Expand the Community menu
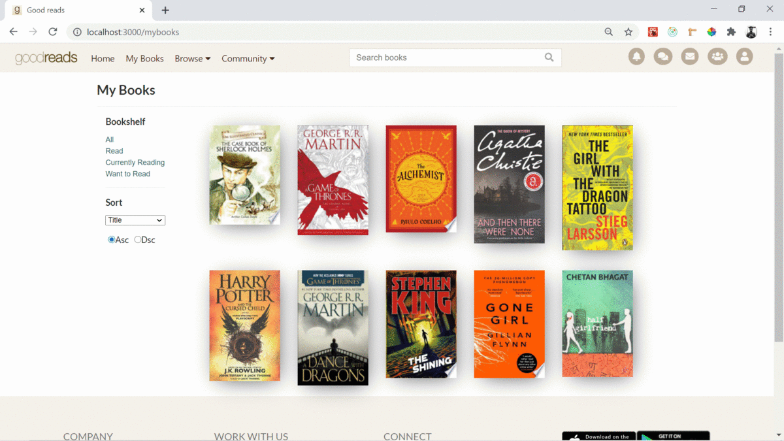Screen dimensions: 784x441 pos(248,58)
